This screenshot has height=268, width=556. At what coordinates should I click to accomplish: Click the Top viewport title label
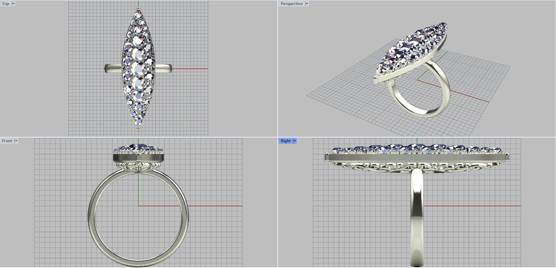[6, 4]
